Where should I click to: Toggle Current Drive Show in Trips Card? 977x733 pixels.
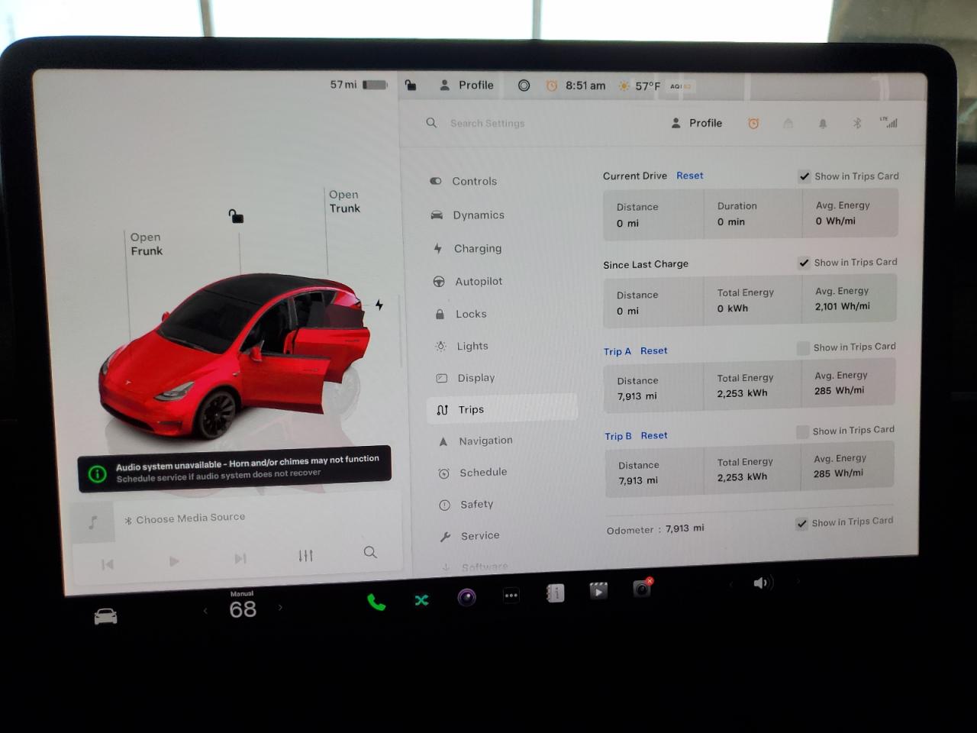[x=804, y=176]
